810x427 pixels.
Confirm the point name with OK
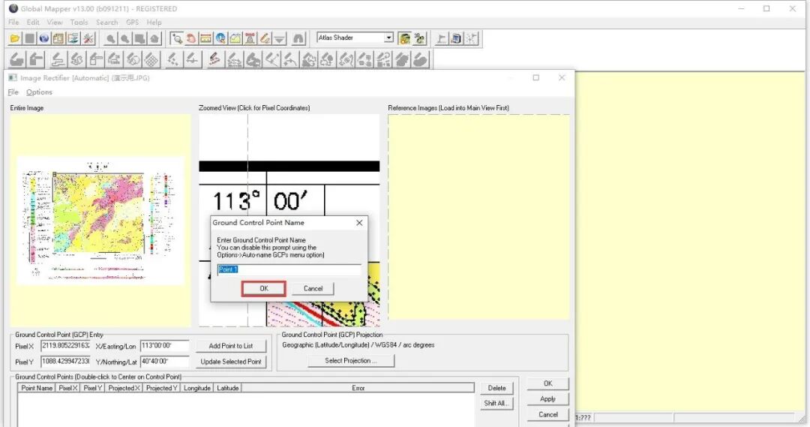263,288
